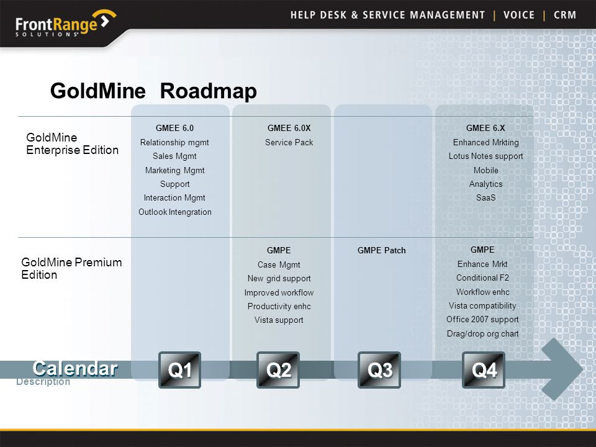Click the 'Improved workflow' item
This screenshot has height=447, width=596.
click(279, 292)
